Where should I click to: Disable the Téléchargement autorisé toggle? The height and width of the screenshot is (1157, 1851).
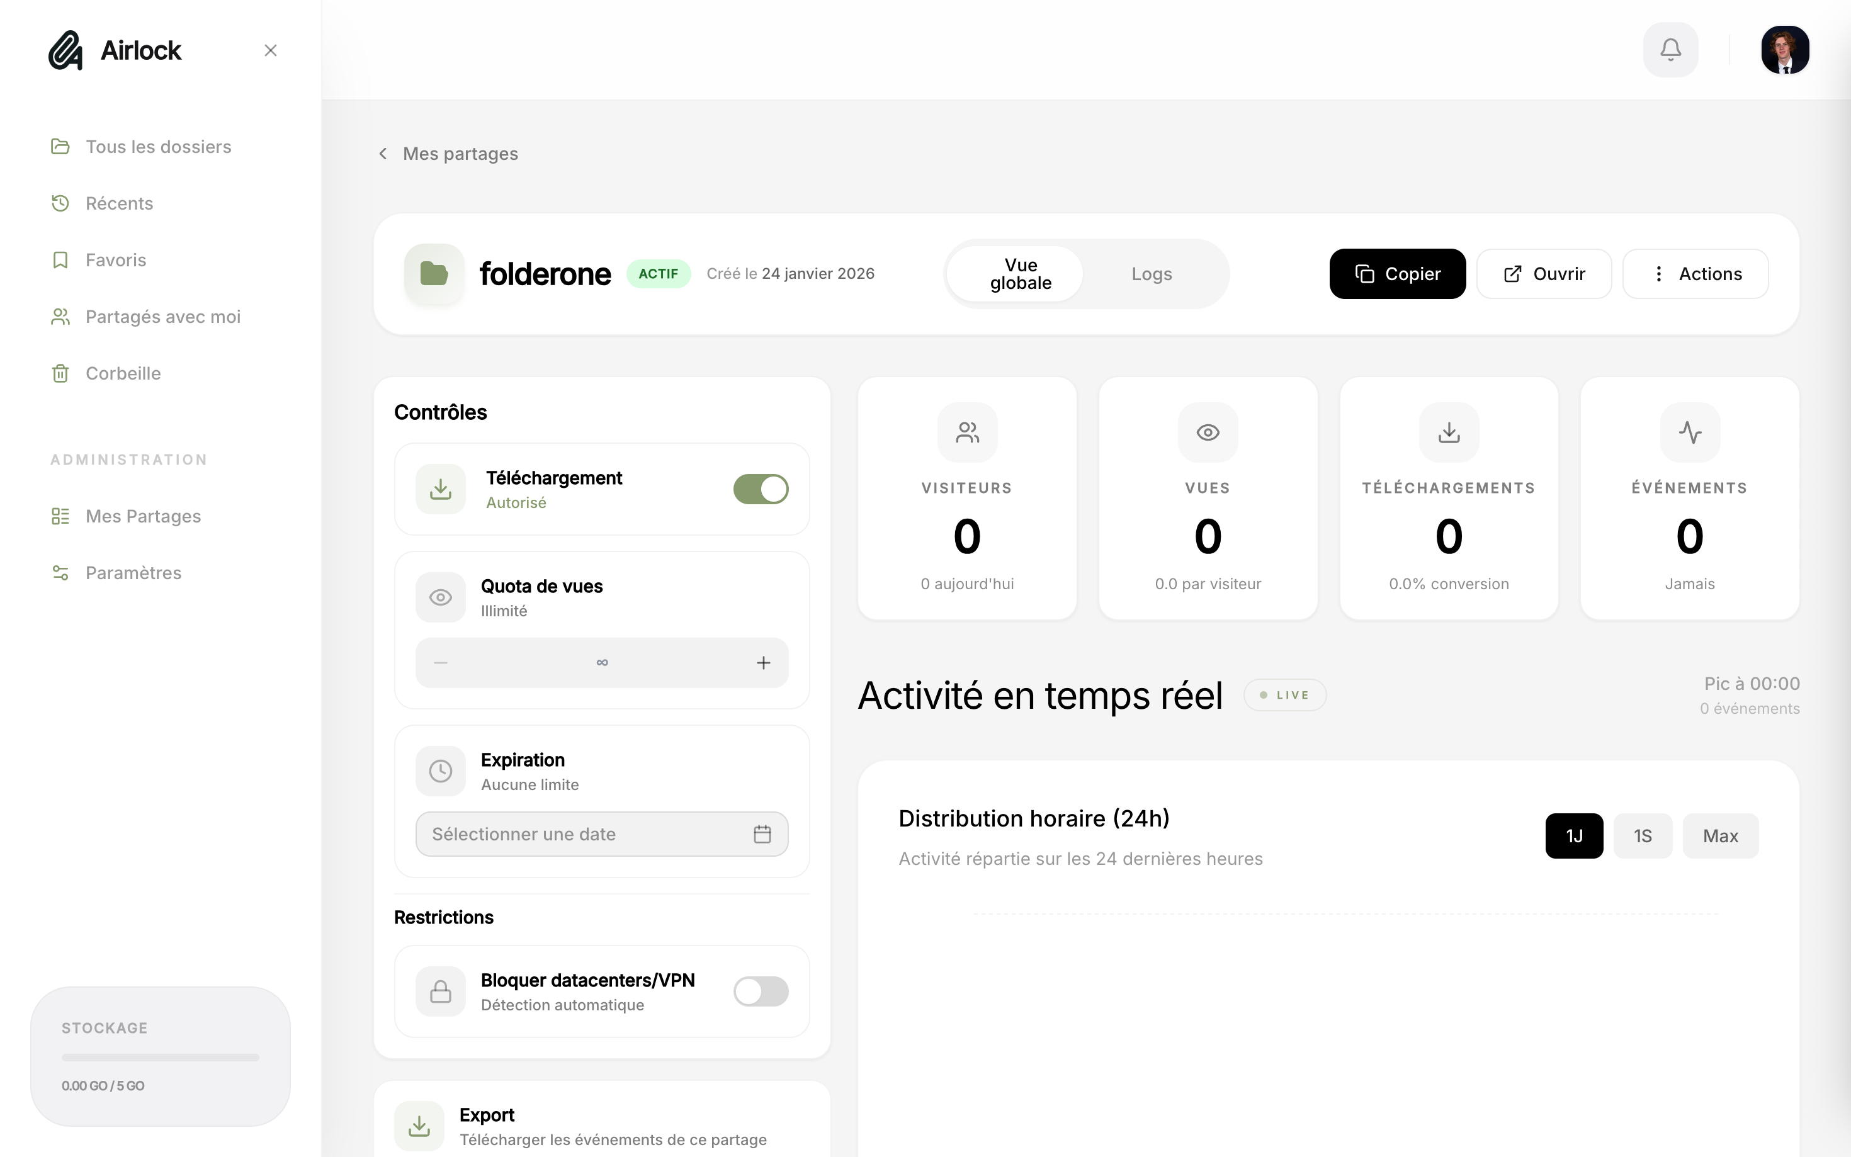761,489
